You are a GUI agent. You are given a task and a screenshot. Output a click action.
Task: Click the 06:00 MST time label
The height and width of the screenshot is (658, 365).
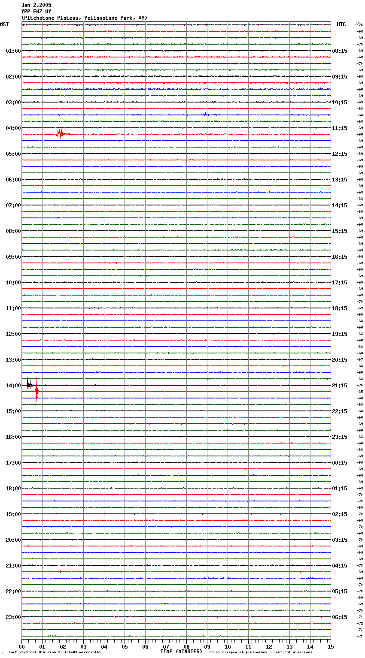[x=13, y=180]
